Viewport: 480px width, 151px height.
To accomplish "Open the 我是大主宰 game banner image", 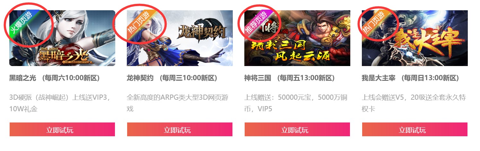I will 415,38.
